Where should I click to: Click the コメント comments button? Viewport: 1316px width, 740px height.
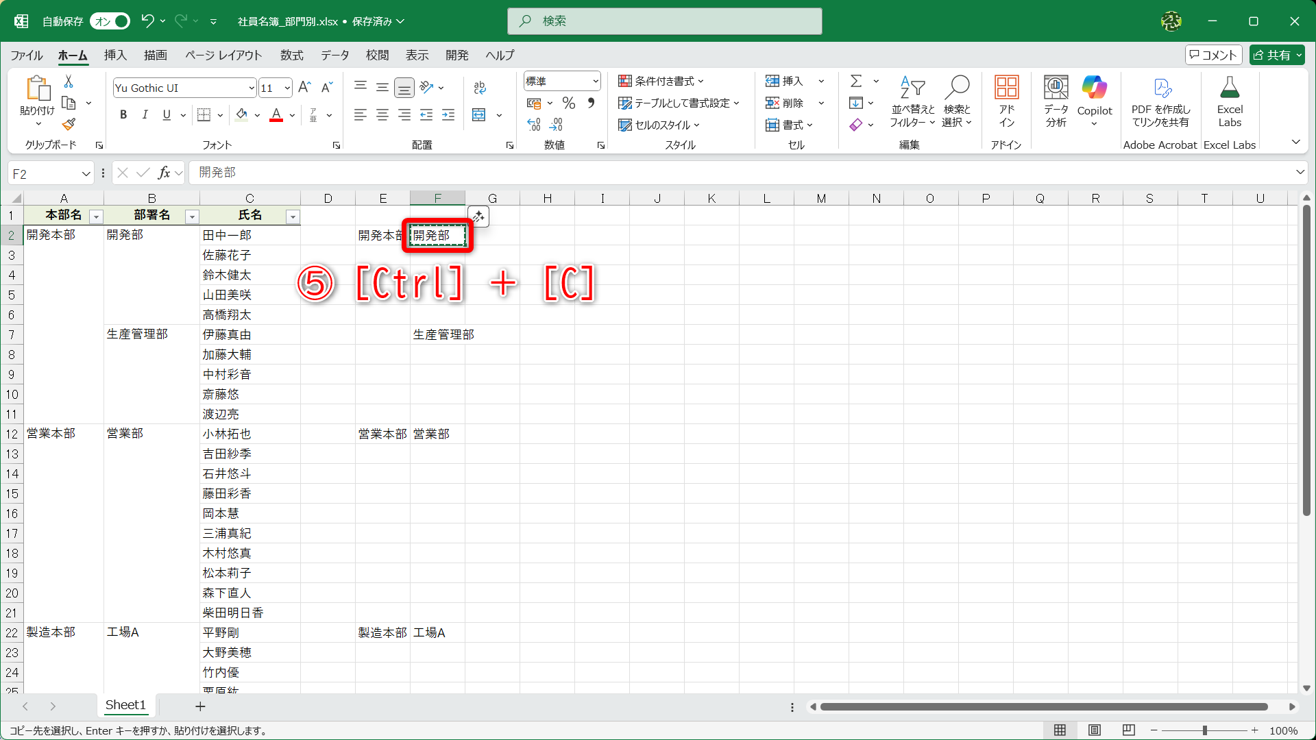tap(1213, 55)
